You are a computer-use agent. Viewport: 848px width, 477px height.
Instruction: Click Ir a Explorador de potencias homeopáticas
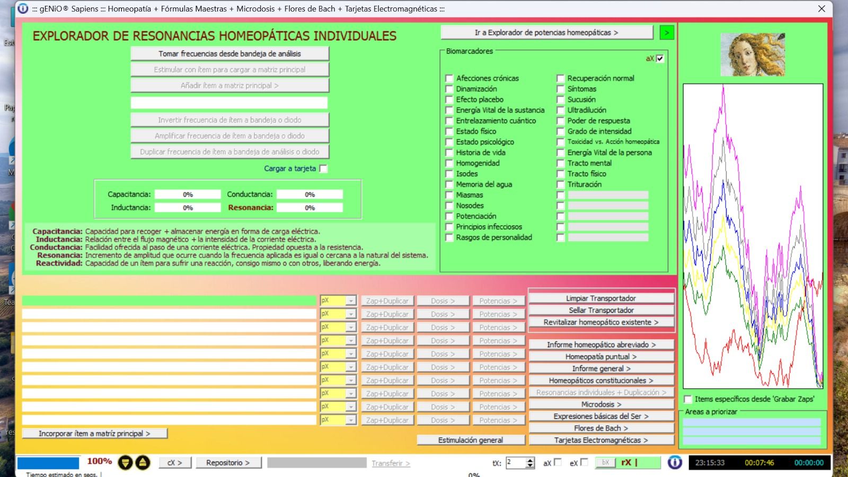(546, 32)
